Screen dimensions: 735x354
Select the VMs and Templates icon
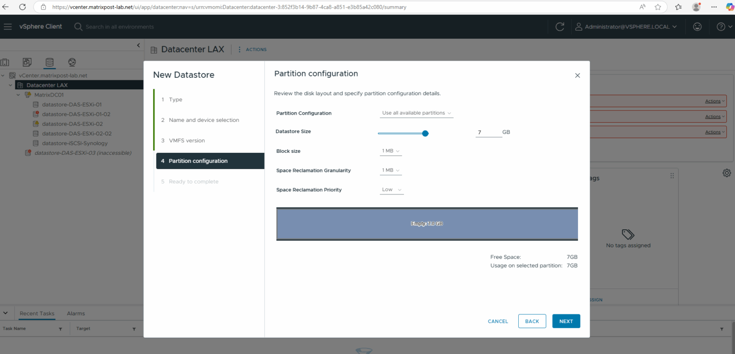tap(27, 62)
